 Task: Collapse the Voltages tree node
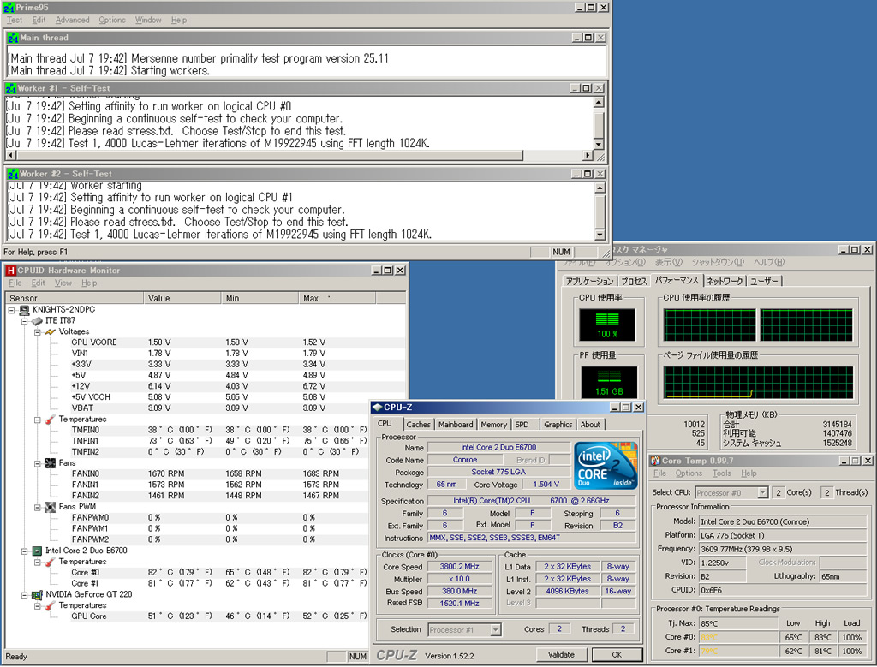pyautogui.click(x=38, y=332)
